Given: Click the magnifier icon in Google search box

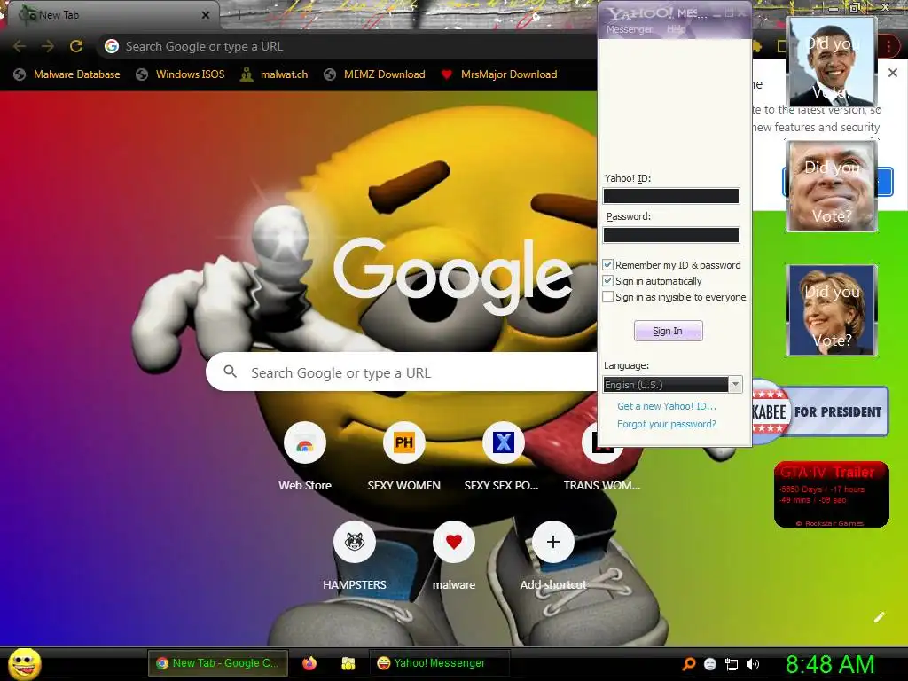Looking at the screenshot, I should 230,372.
